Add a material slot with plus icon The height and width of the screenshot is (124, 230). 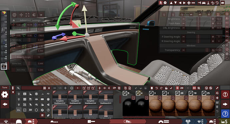[x=217, y=98]
